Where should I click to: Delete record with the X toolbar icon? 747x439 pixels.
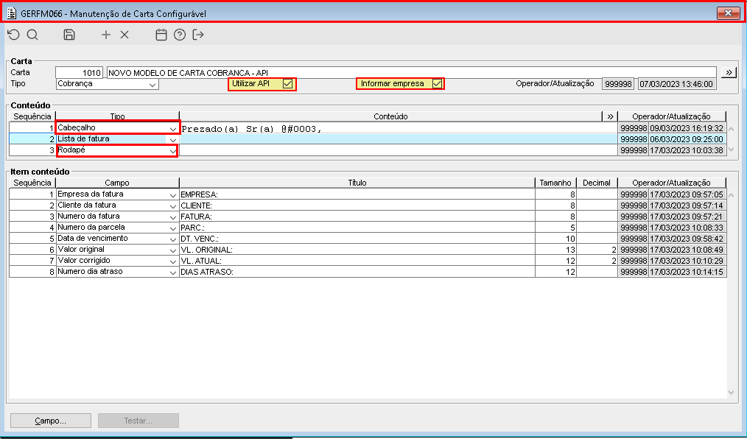point(124,35)
